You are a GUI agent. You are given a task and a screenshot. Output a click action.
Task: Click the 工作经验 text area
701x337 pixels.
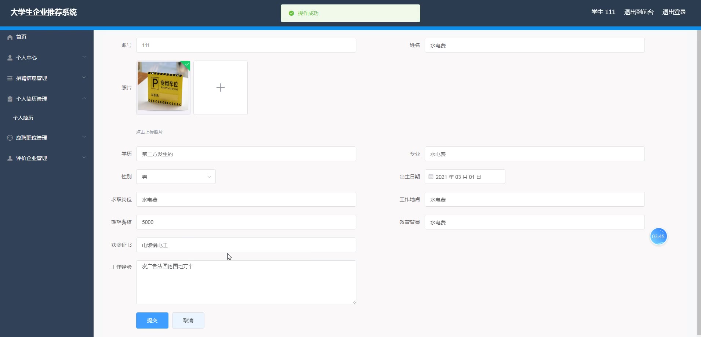point(246,282)
